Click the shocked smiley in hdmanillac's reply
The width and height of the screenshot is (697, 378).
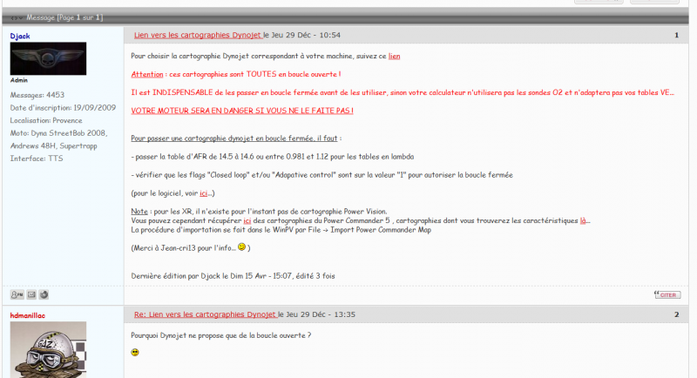click(x=135, y=352)
